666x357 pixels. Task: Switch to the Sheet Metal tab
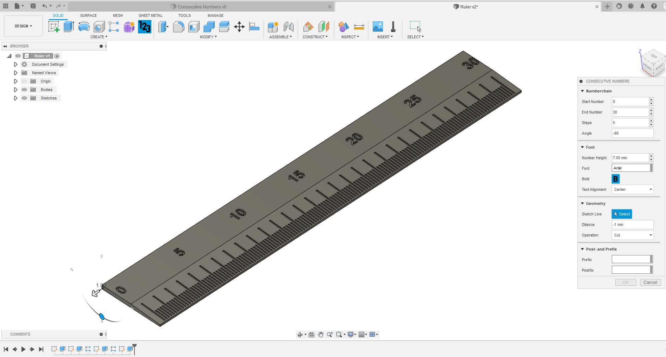(x=150, y=15)
